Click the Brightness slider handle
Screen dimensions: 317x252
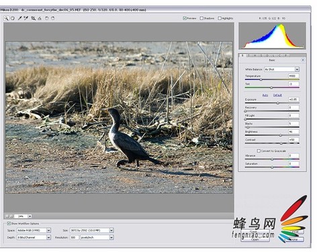(281, 135)
